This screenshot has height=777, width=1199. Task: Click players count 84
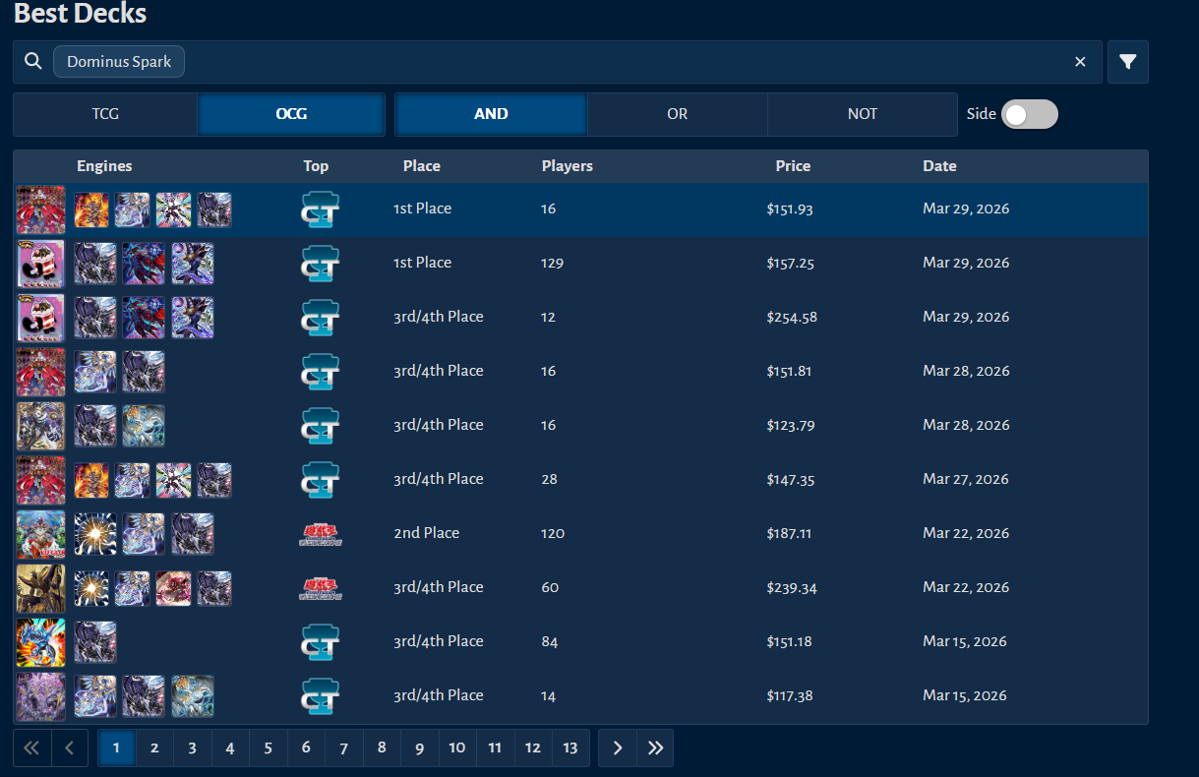tap(549, 641)
